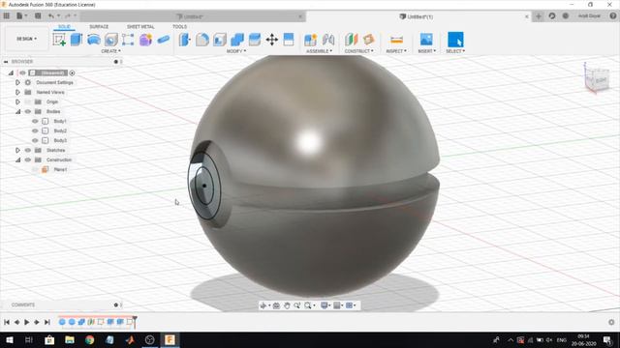This screenshot has height=348, width=620.
Task: Select the Move/Copy tool
Action: (271, 40)
